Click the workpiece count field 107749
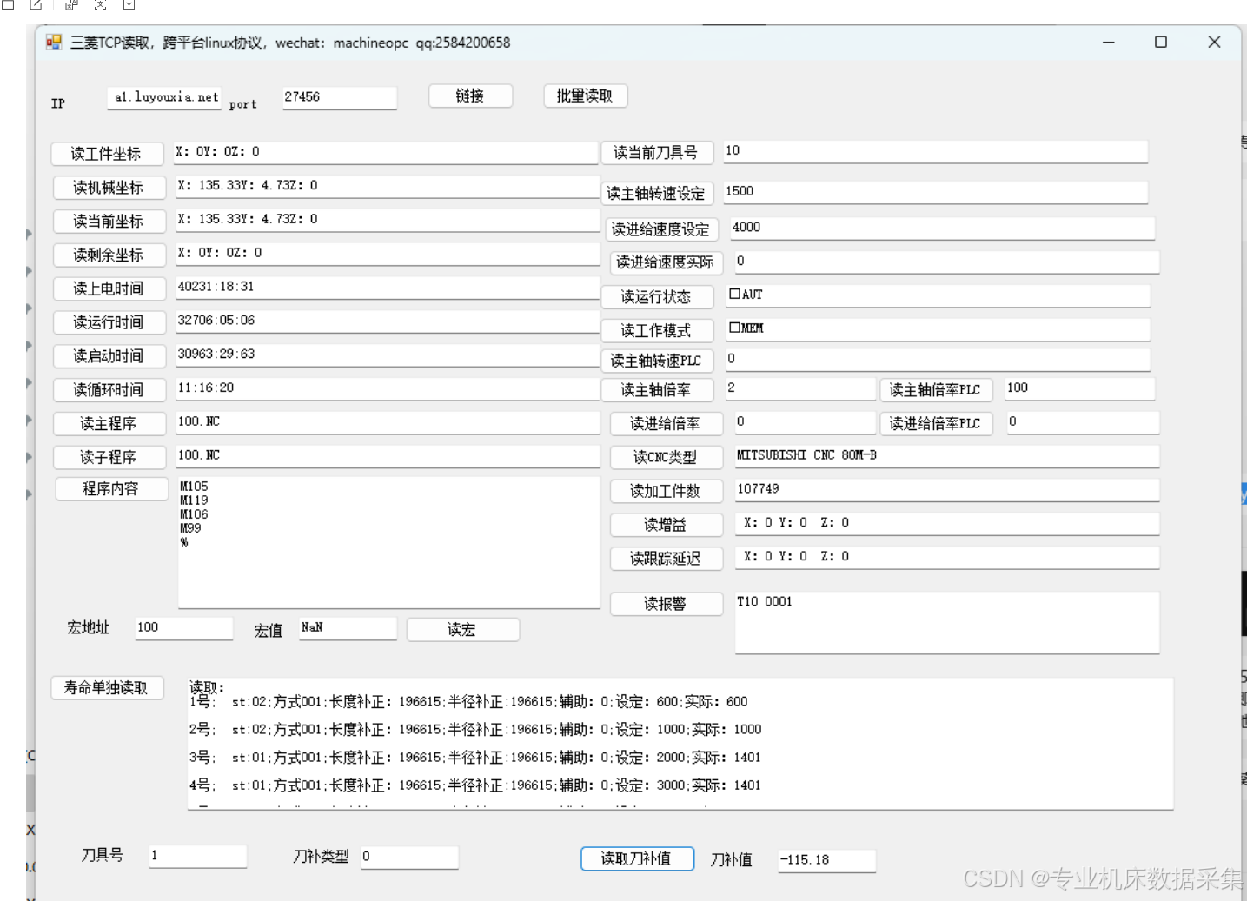Viewport: 1247px width, 901px height. [947, 490]
